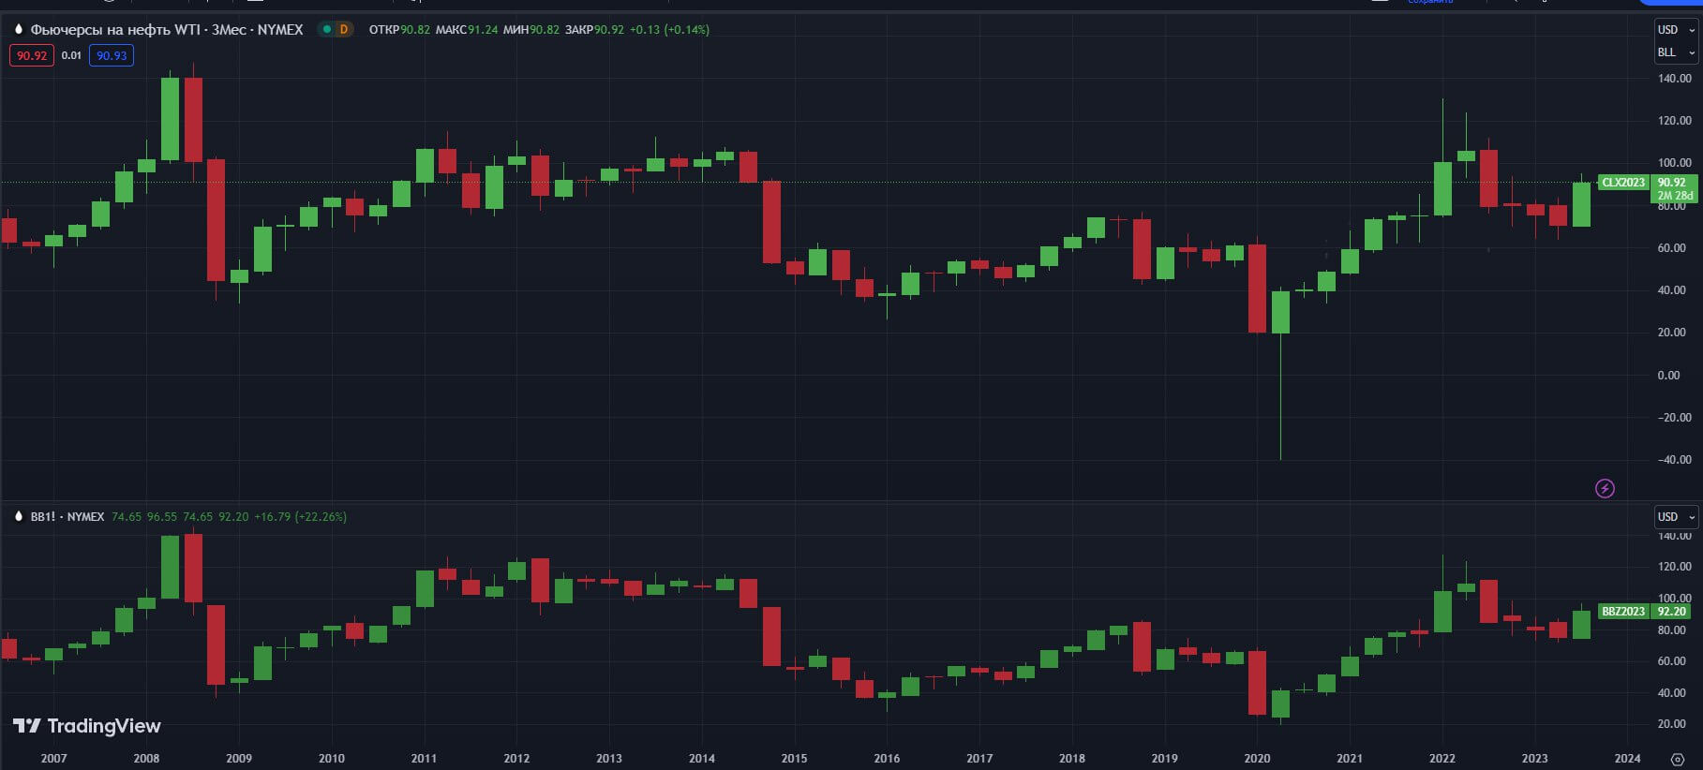The width and height of the screenshot is (1703, 770).
Task: Click the 2024 label on time axis
Action: pyautogui.click(x=1628, y=759)
